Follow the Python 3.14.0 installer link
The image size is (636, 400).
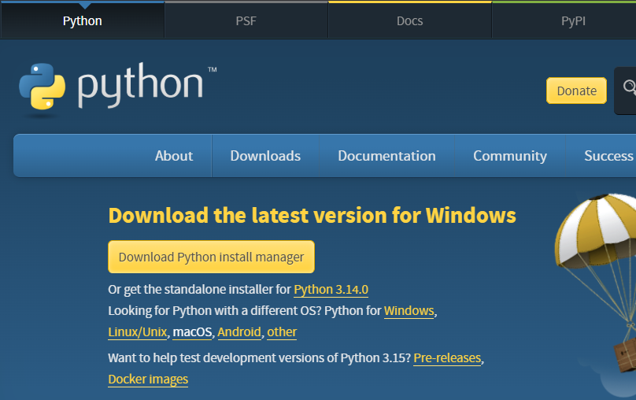click(x=331, y=290)
